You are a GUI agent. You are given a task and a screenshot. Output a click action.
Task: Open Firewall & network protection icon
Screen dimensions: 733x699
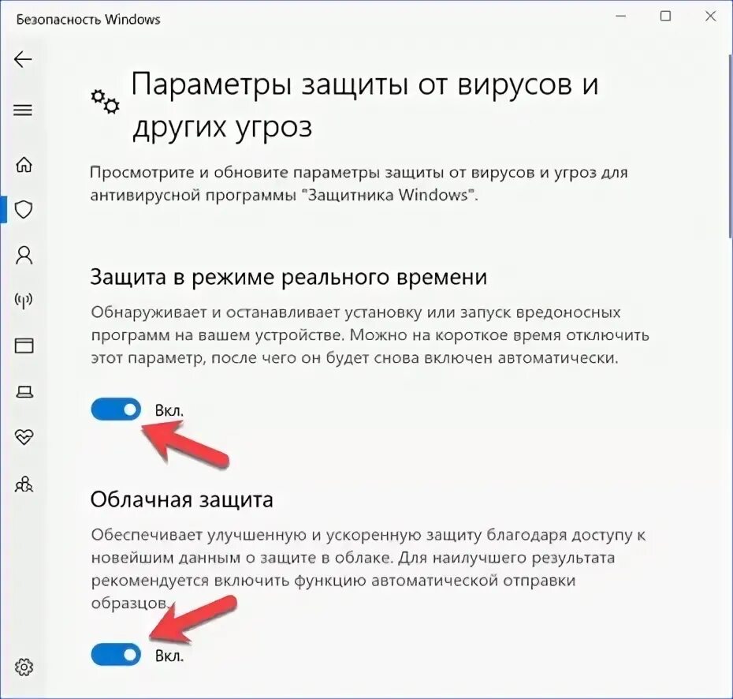point(24,301)
